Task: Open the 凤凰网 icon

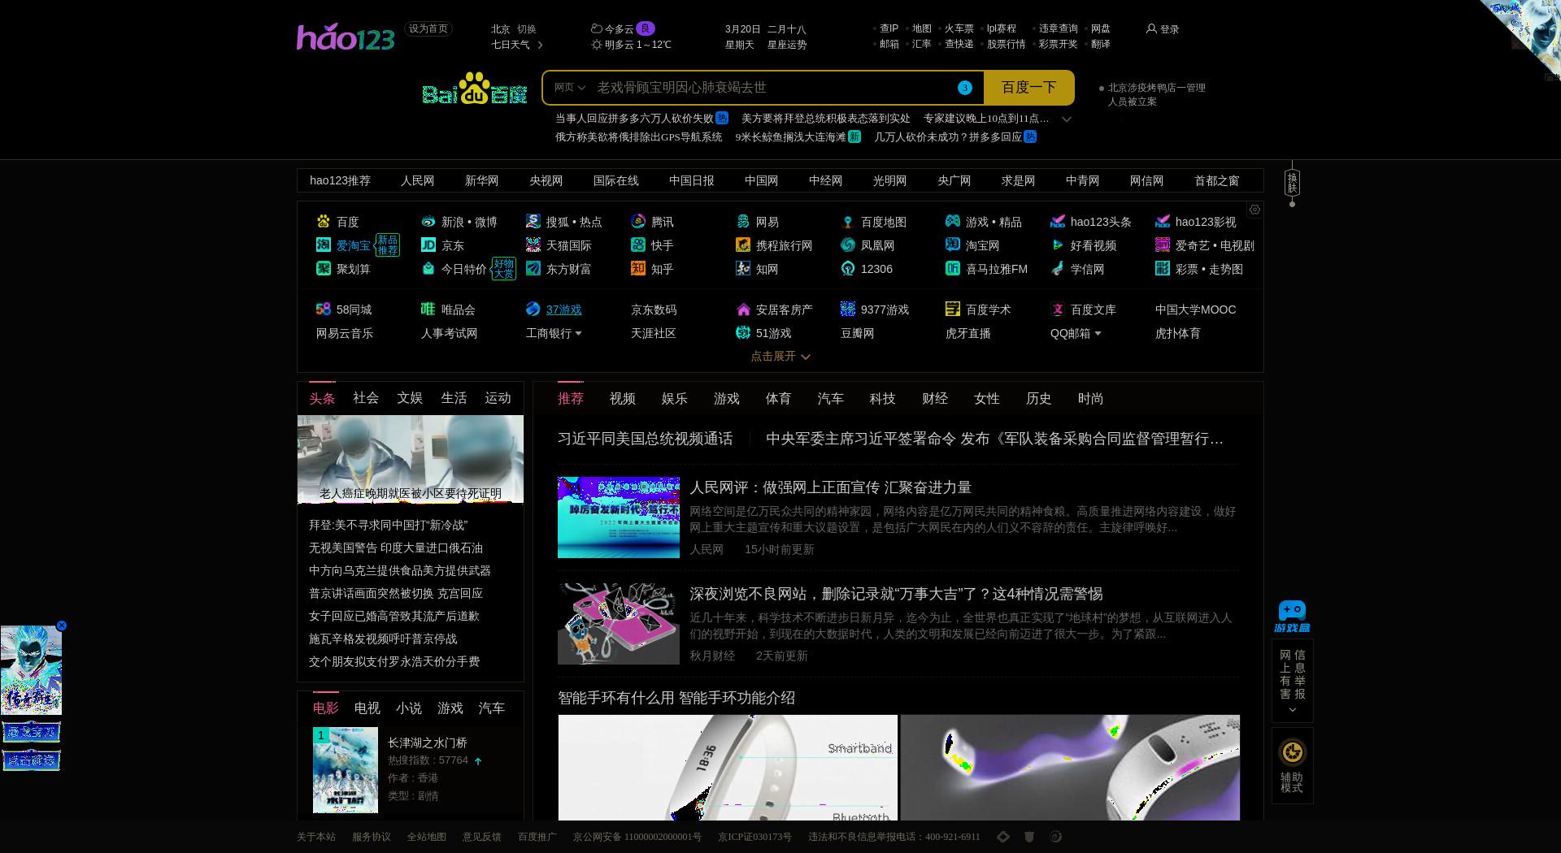Action: click(848, 245)
